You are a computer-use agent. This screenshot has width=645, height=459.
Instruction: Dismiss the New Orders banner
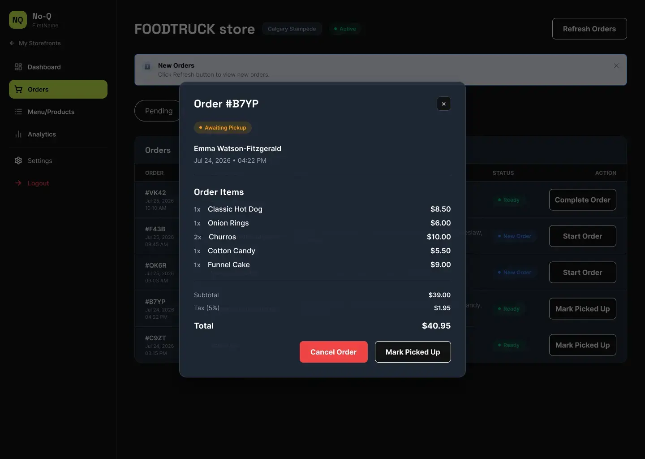pos(616,66)
